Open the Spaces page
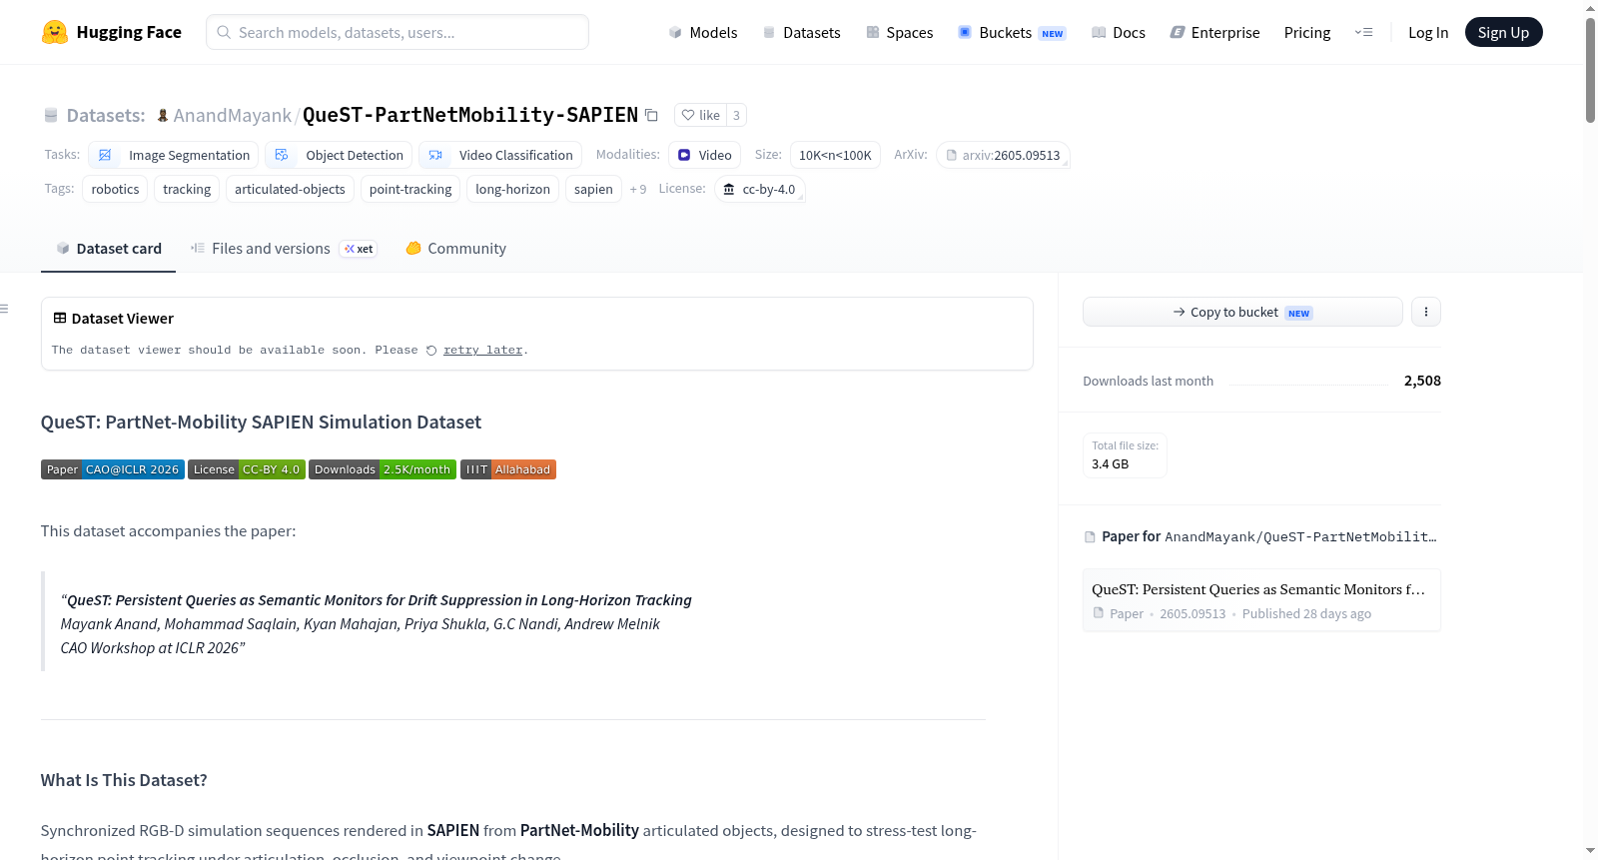Image resolution: width=1598 pixels, height=860 pixels. click(899, 32)
